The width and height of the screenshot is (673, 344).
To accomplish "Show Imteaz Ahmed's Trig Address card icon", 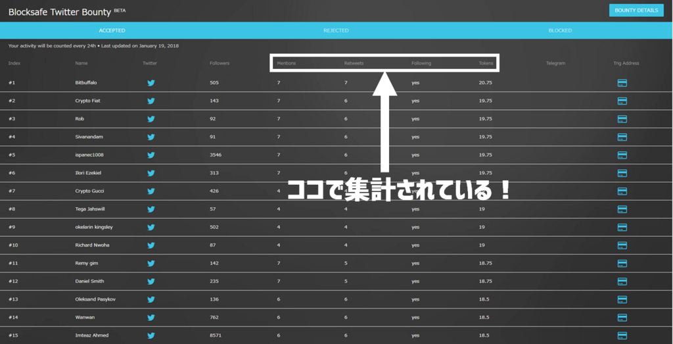I will (x=622, y=335).
